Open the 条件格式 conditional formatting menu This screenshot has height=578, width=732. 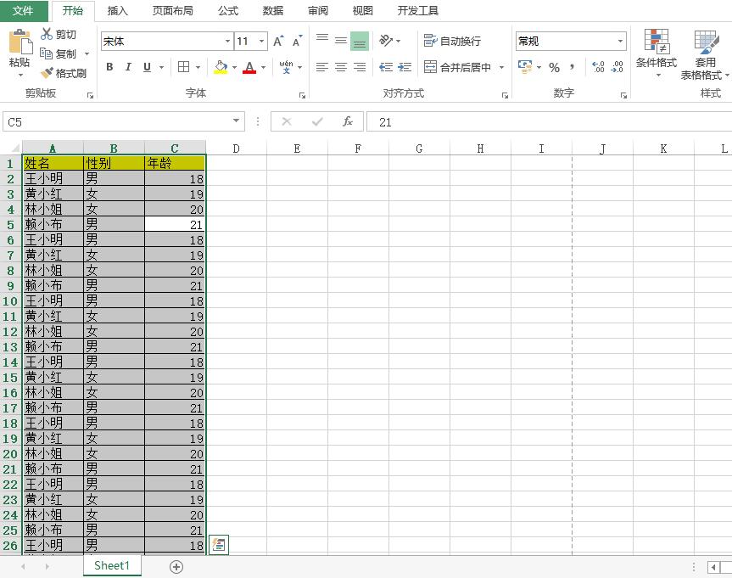click(657, 54)
